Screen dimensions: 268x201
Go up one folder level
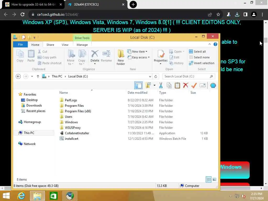point(38,76)
